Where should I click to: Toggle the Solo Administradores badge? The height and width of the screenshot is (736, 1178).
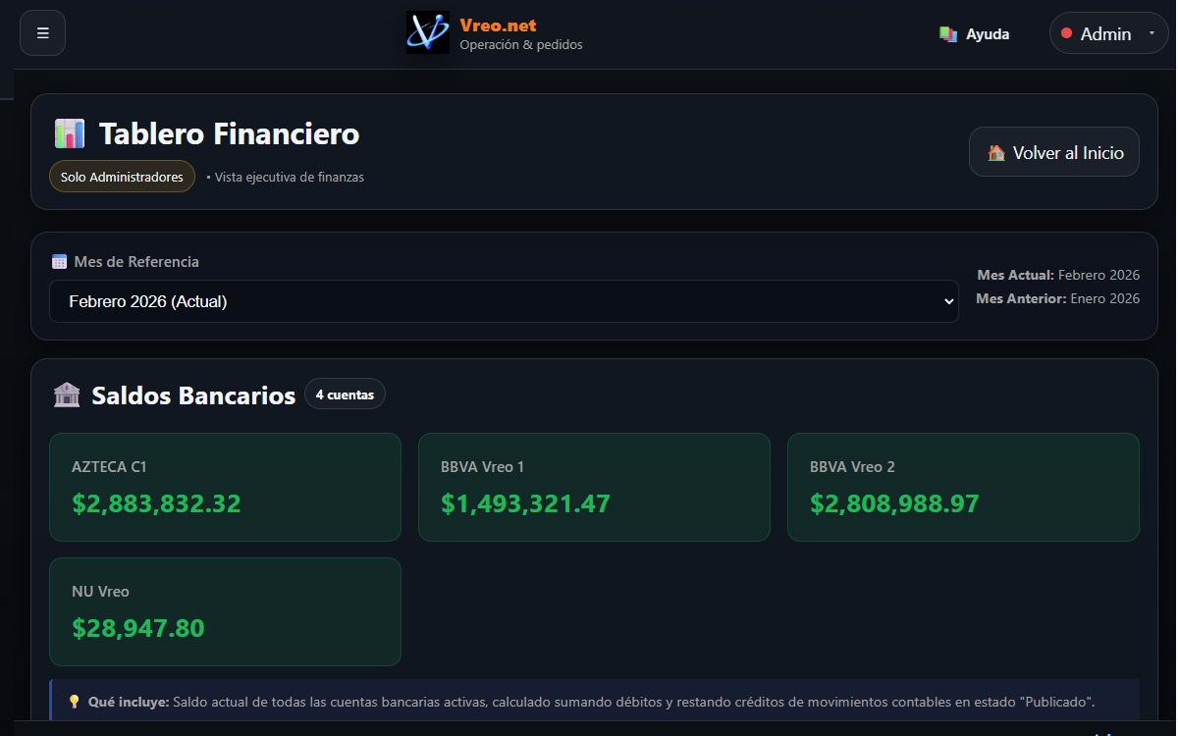122,177
